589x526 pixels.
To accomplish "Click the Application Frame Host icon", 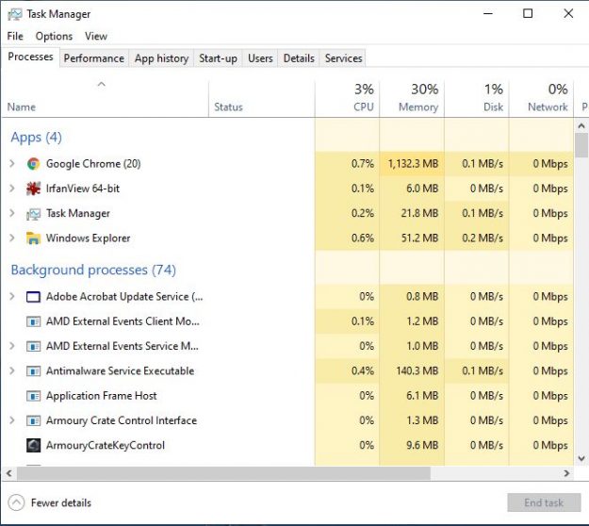I will (x=33, y=396).
